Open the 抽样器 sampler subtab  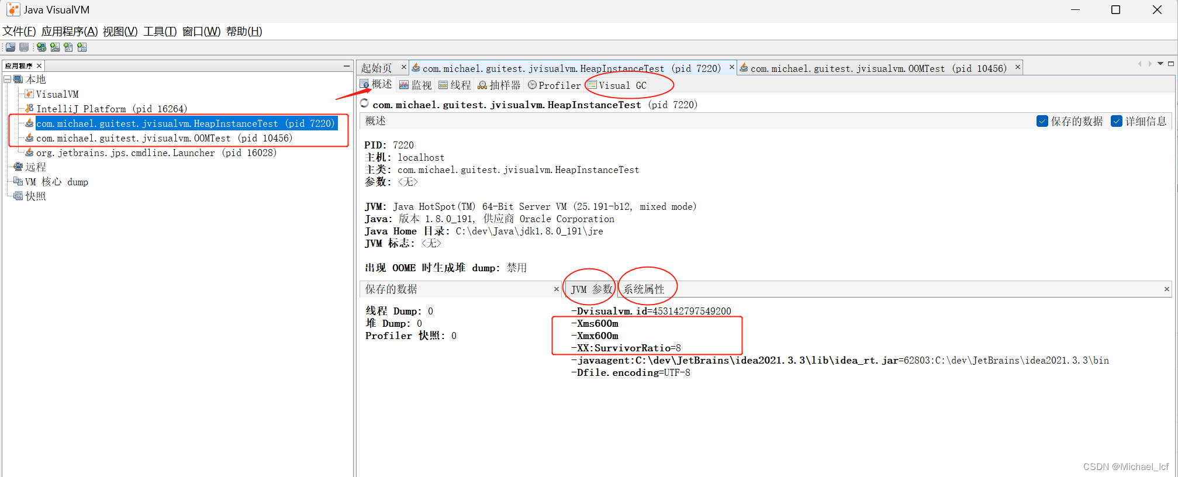coord(499,85)
